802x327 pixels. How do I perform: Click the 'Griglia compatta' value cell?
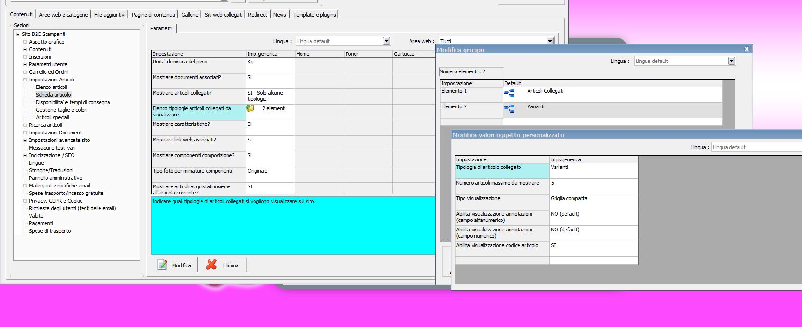point(594,202)
